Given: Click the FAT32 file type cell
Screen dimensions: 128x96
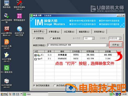Looking at the screenshot, I should click(x=76, y=59).
